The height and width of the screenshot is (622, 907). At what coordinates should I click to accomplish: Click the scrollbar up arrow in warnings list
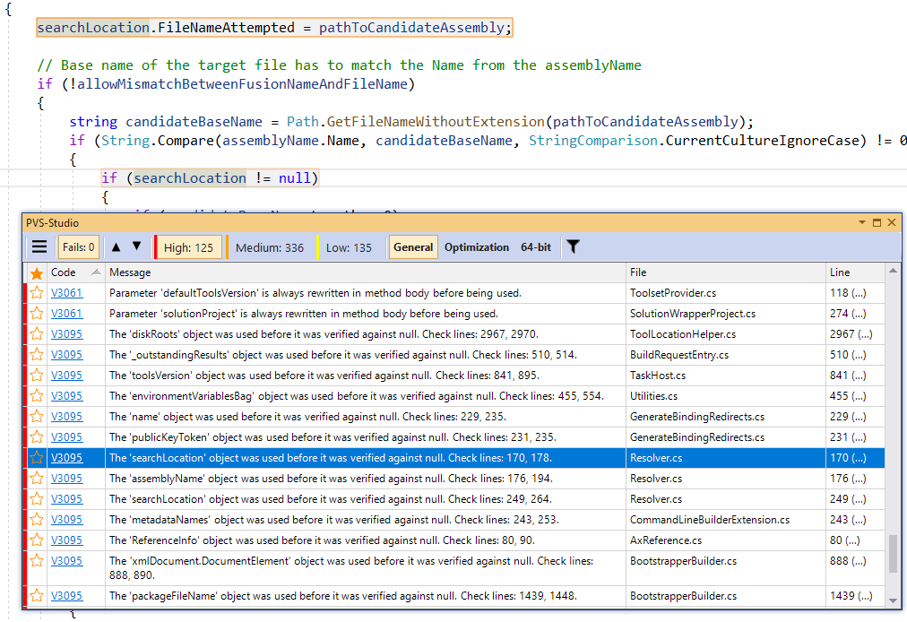893,271
